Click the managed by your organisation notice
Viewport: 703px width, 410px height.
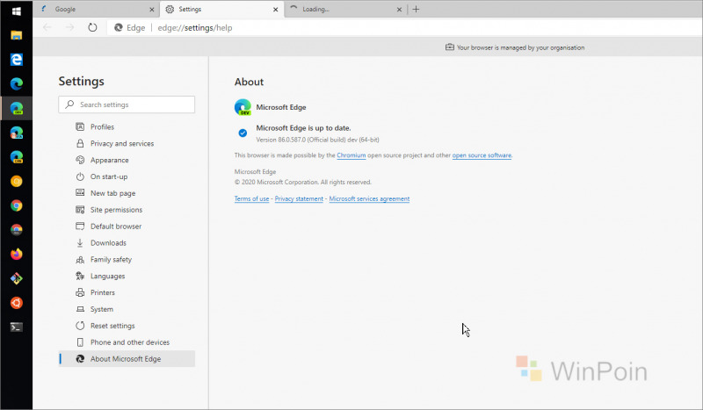pyautogui.click(x=515, y=47)
